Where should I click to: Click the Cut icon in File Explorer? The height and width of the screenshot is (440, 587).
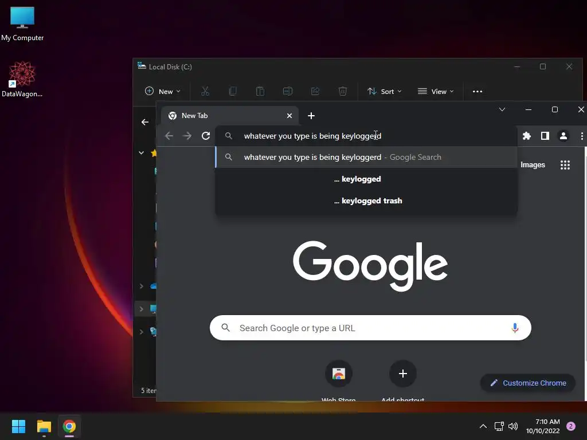(x=205, y=91)
